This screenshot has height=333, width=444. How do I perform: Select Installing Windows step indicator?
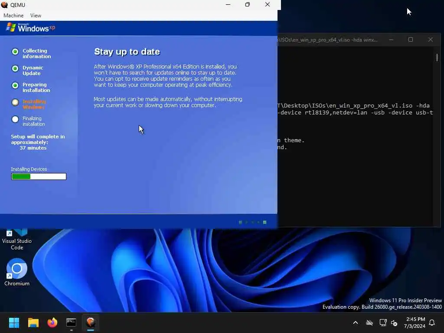click(x=15, y=102)
